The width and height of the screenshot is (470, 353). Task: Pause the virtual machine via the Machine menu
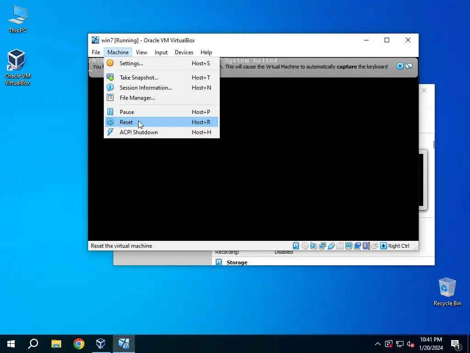162,112
